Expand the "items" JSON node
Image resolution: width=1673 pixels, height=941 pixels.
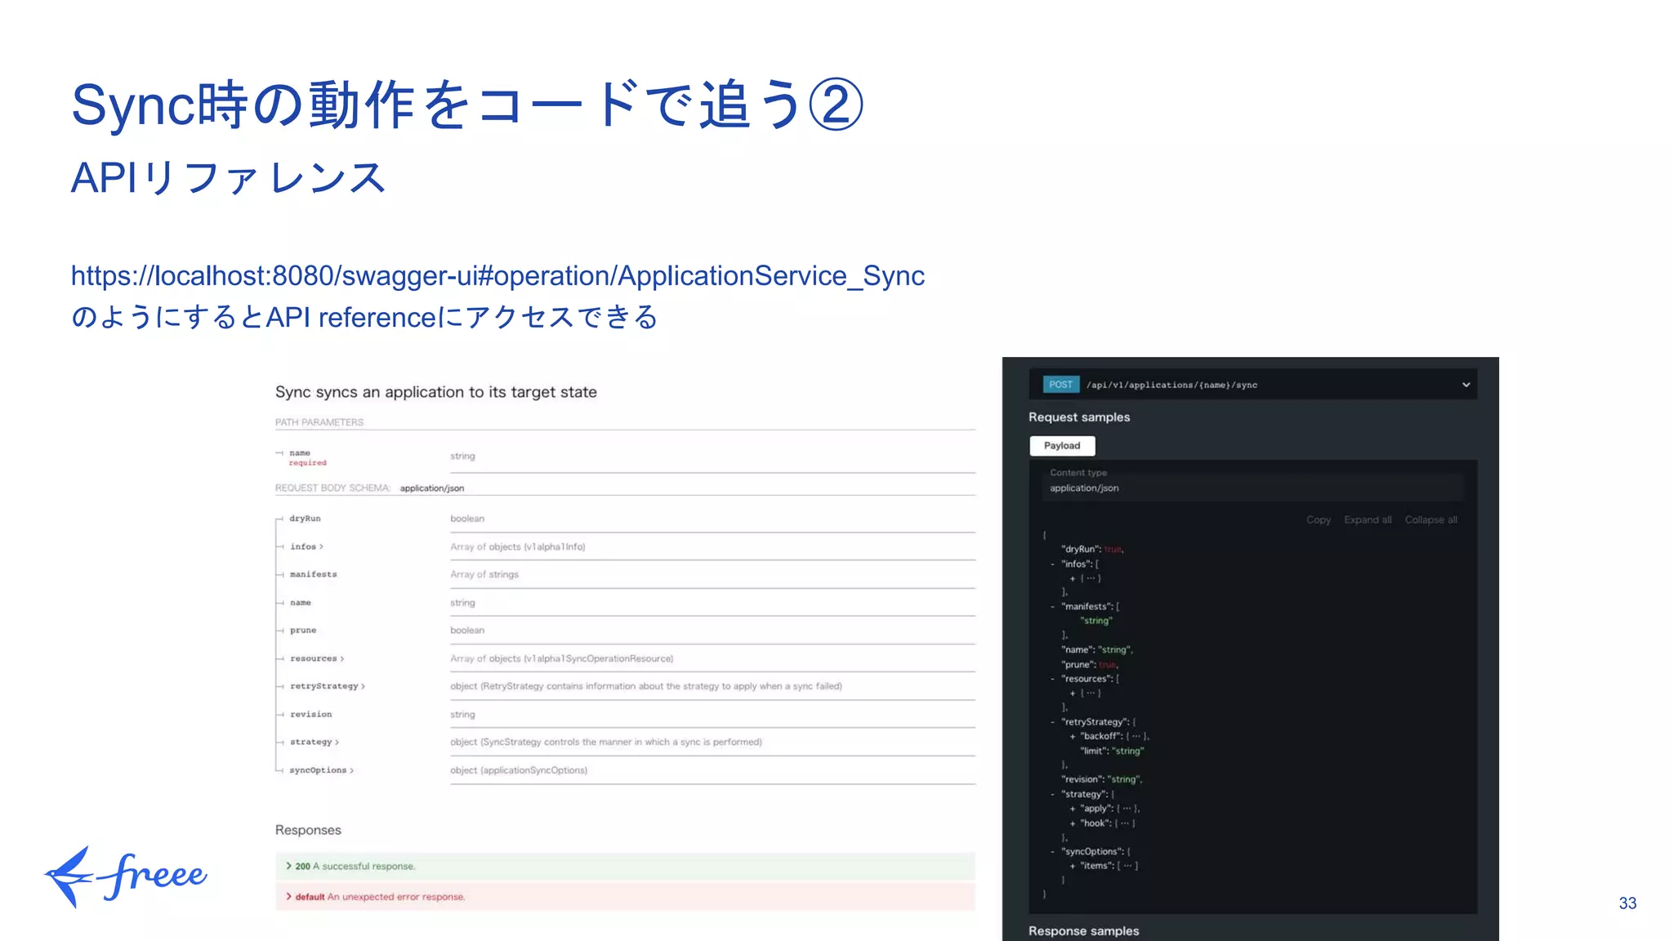(1073, 866)
